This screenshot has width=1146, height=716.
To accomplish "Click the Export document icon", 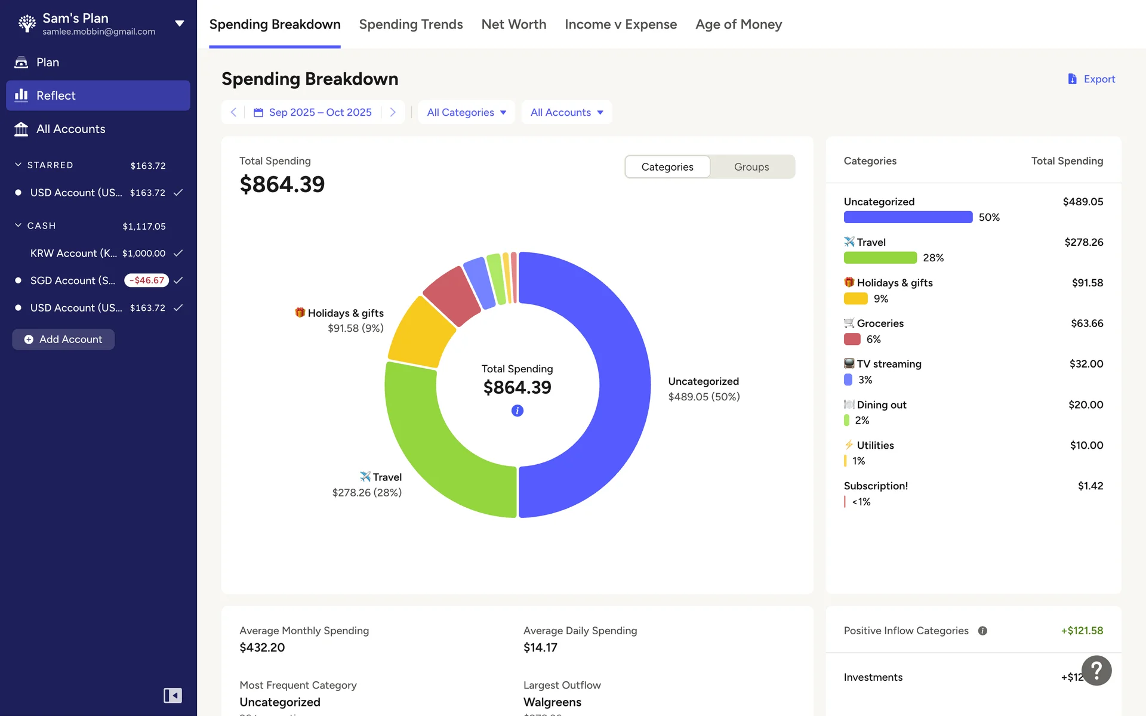I will pos(1072,79).
